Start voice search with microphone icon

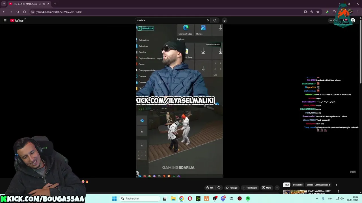[225, 20]
